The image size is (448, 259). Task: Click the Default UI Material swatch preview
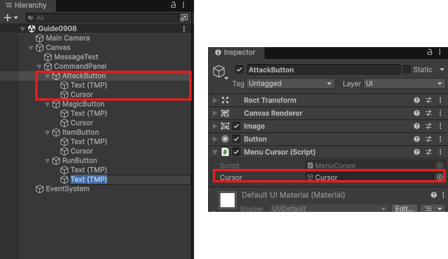pyautogui.click(x=228, y=200)
